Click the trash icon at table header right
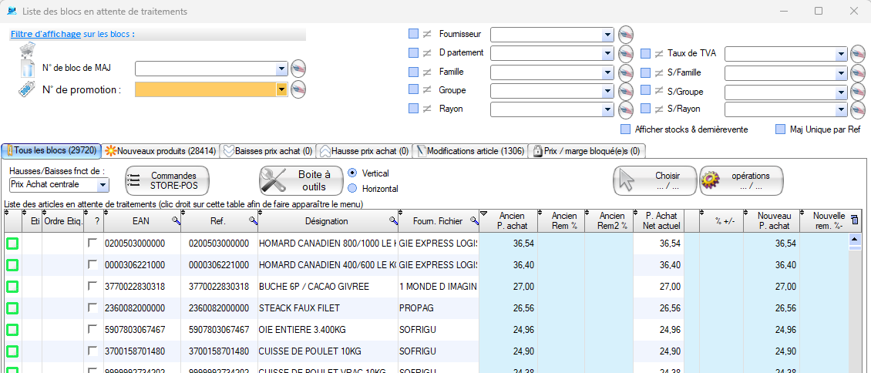The width and height of the screenshot is (871, 373). (853, 220)
